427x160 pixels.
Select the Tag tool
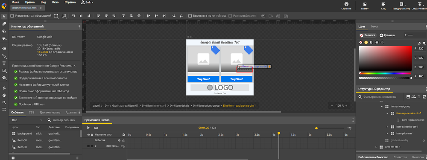click(x=4, y=49)
